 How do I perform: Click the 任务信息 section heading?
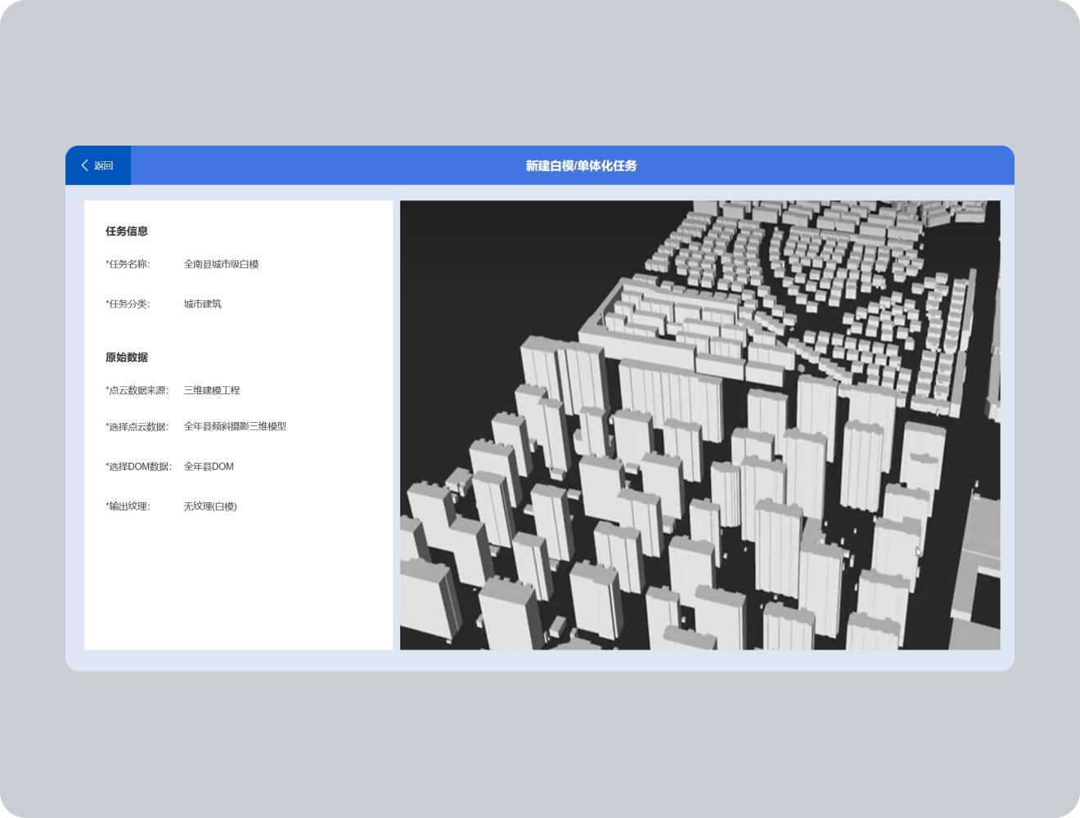[x=127, y=231]
